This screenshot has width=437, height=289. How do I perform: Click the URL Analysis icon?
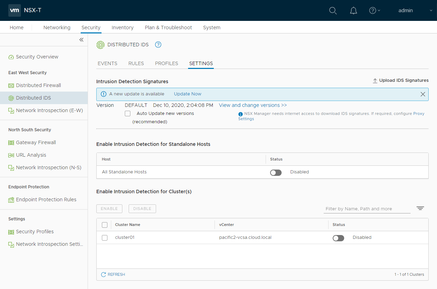coord(11,155)
